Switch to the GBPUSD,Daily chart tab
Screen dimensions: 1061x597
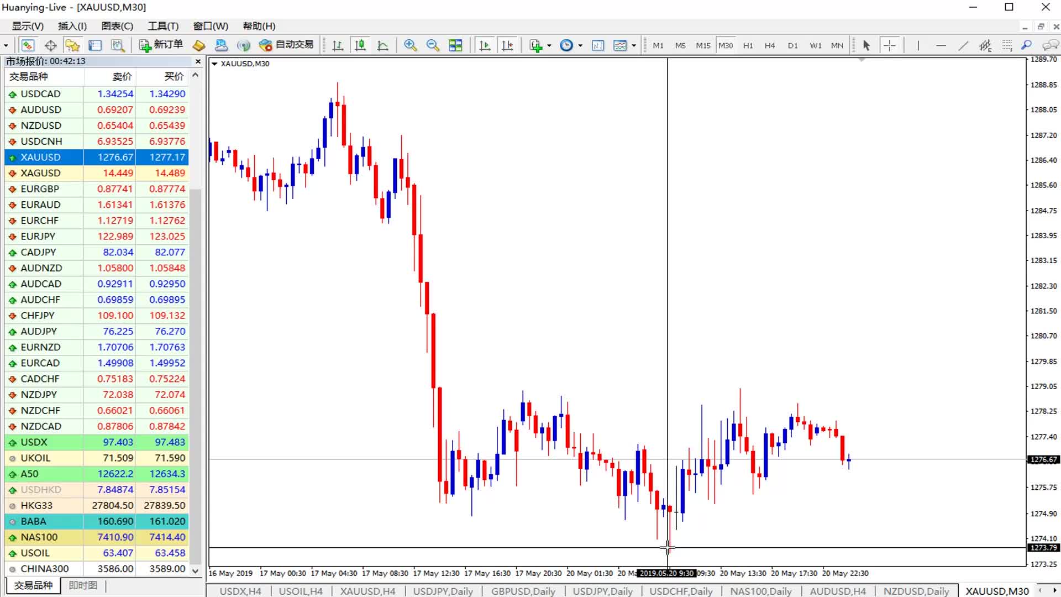[523, 591]
